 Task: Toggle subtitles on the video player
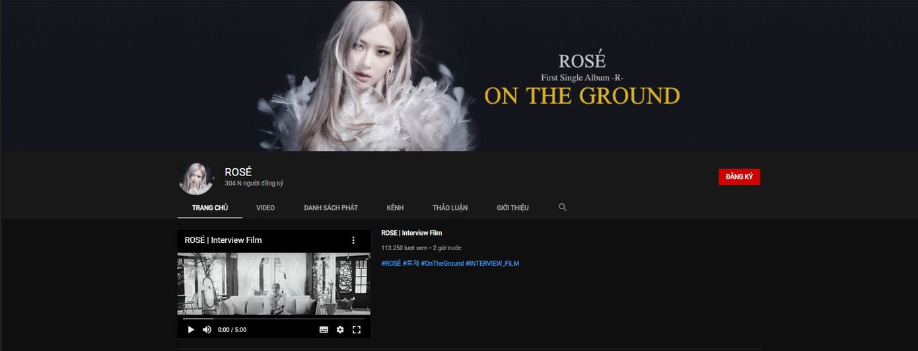(324, 329)
